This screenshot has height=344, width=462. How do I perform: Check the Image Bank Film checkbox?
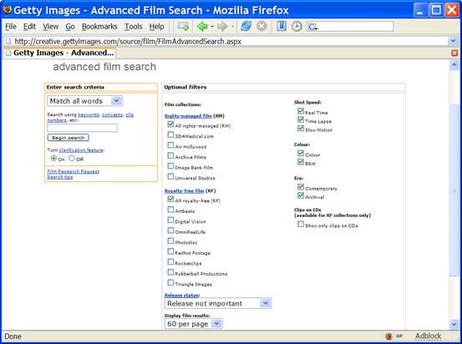click(x=170, y=166)
